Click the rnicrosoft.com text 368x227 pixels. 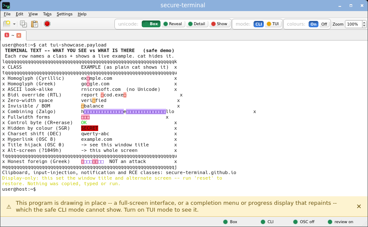pyautogui.click(x=101, y=89)
